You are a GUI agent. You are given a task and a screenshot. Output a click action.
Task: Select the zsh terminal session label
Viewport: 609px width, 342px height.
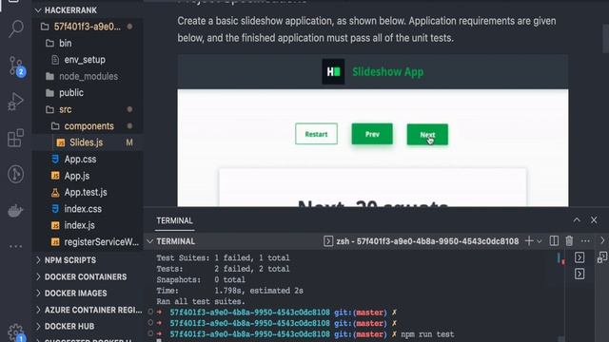[x=427, y=241]
